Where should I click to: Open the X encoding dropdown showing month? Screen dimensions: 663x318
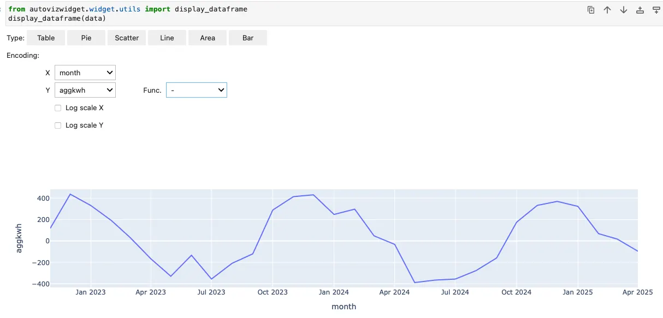coord(85,72)
